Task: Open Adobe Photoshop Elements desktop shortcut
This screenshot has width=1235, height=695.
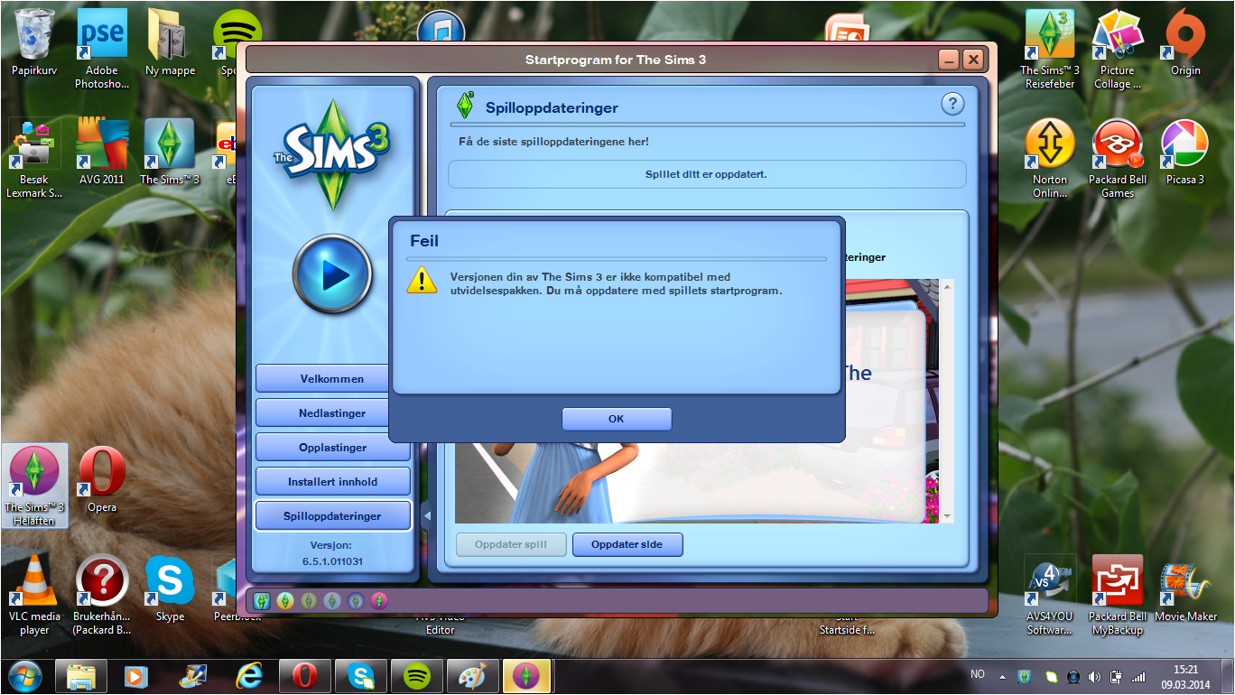Action: click(102, 49)
